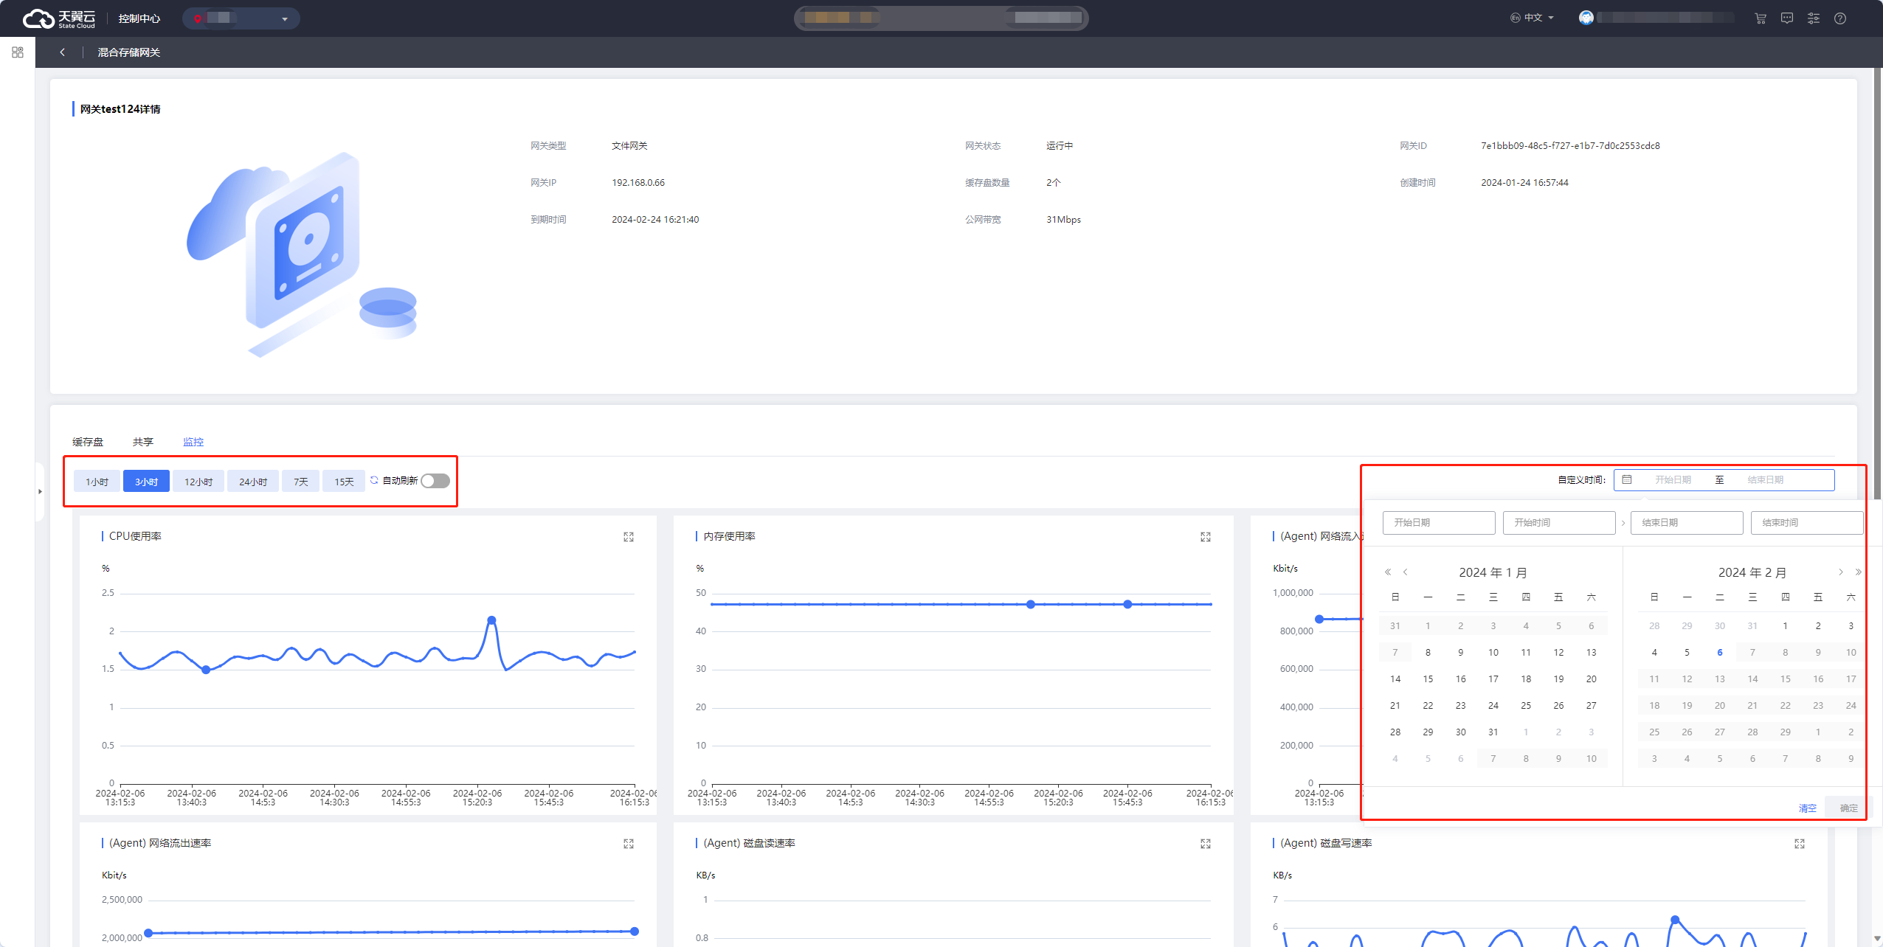The width and height of the screenshot is (1883, 947).
Task: Click the refresh icon beside 自动刷新
Action: click(x=374, y=480)
